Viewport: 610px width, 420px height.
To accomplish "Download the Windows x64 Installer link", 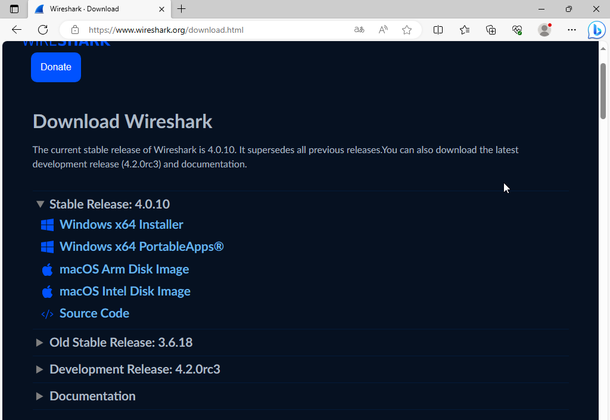I will (x=122, y=225).
